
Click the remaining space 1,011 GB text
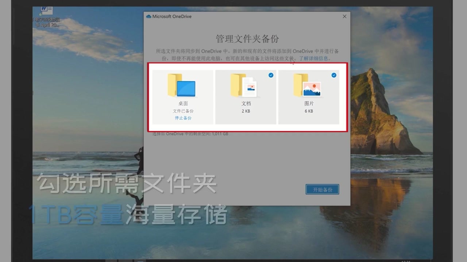click(x=190, y=134)
